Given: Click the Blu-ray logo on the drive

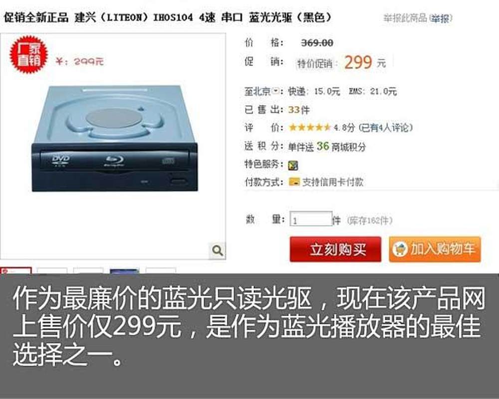Looking at the screenshot, I should tap(115, 161).
